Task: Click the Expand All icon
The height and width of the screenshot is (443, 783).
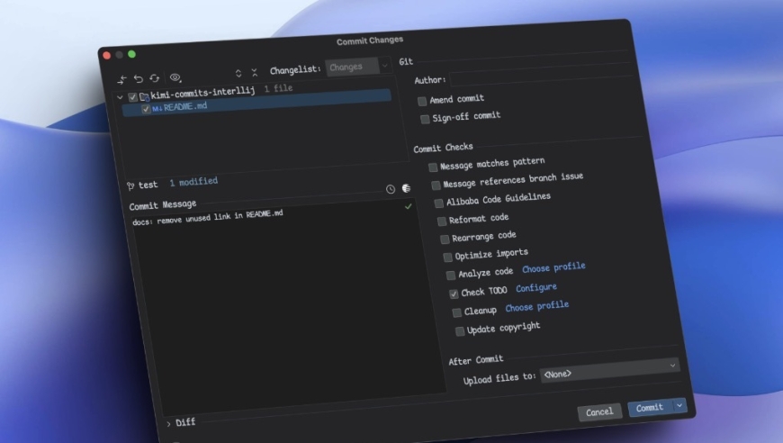Action: coord(238,74)
